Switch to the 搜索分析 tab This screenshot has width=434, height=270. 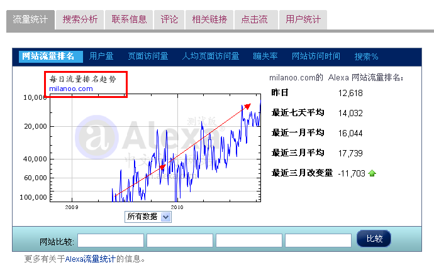click(x=80, y=19)
